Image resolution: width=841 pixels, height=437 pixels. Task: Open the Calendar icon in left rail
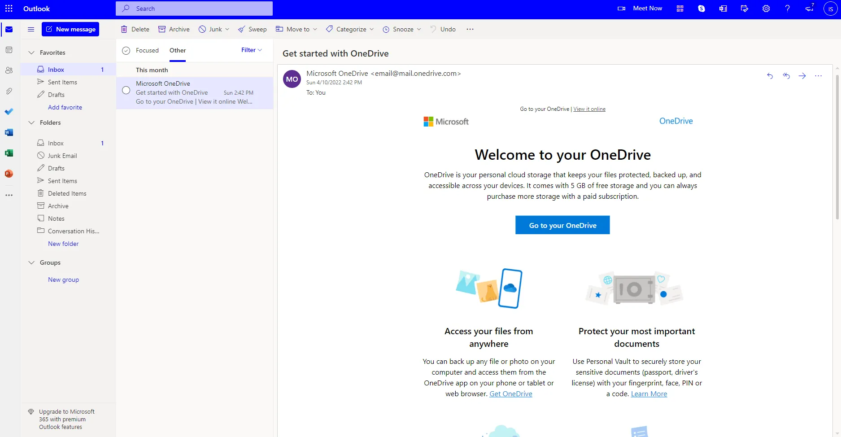point(9,50)
